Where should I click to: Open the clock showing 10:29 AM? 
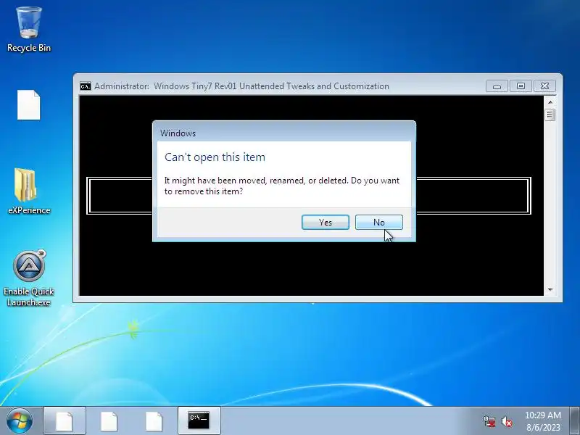point(542,421)
